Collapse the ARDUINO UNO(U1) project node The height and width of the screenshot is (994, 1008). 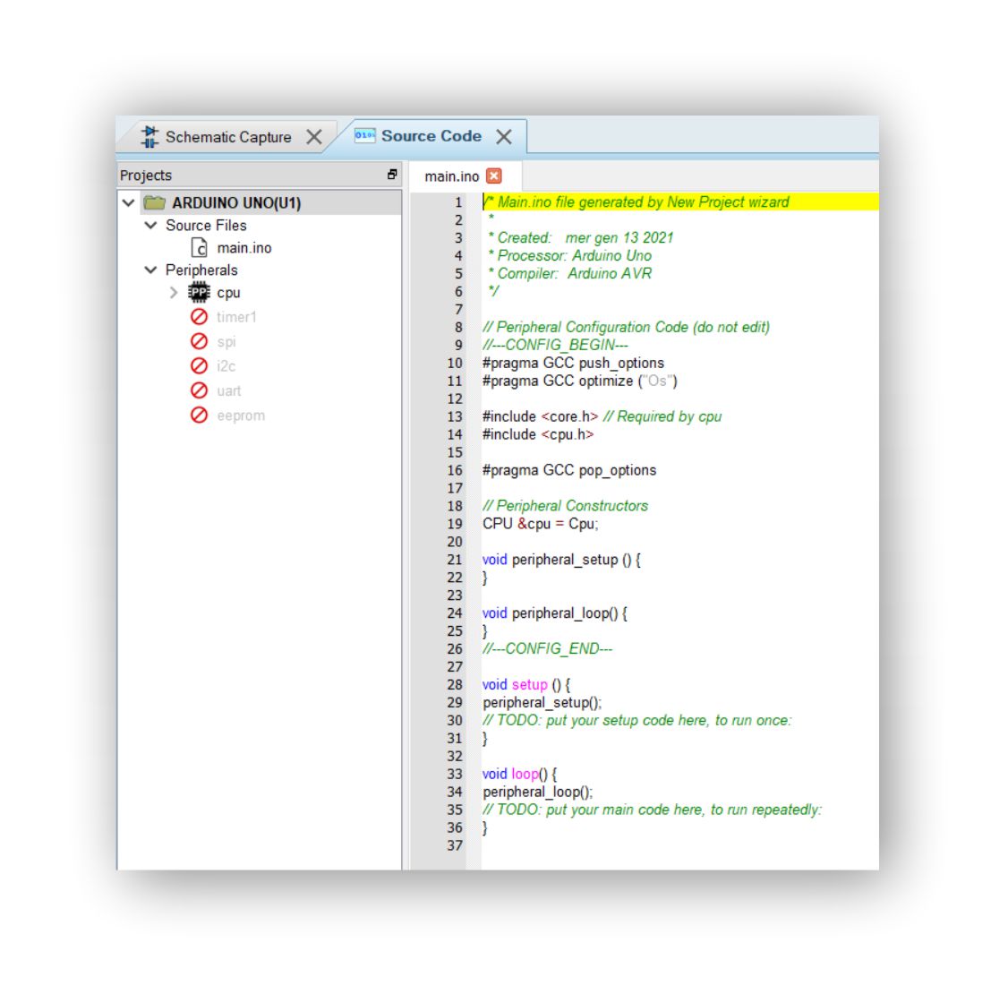[129, 203]
